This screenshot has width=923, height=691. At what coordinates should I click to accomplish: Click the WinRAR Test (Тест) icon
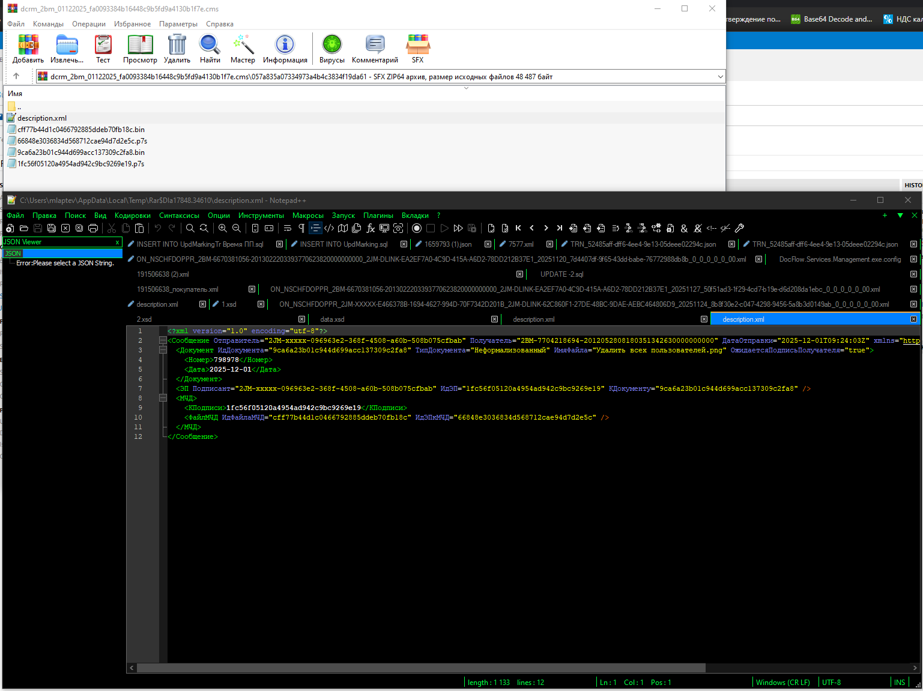(103, 49)
